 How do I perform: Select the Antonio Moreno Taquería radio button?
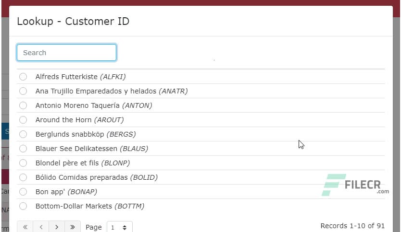click(x=23, y=105)
